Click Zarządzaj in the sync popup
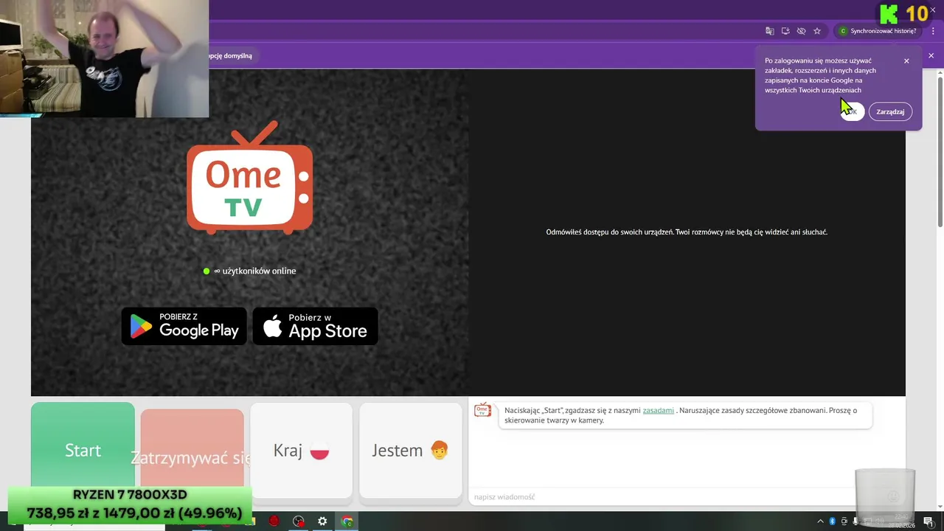The height and width of the screenshot is (531, 944). click(x=890, y=112)
